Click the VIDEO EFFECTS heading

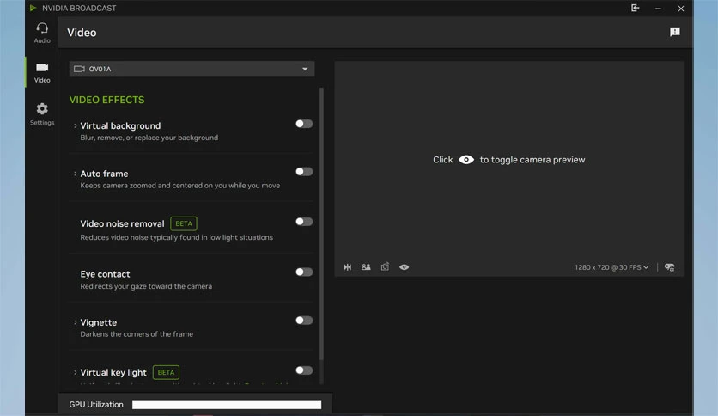tap(106, 100)
